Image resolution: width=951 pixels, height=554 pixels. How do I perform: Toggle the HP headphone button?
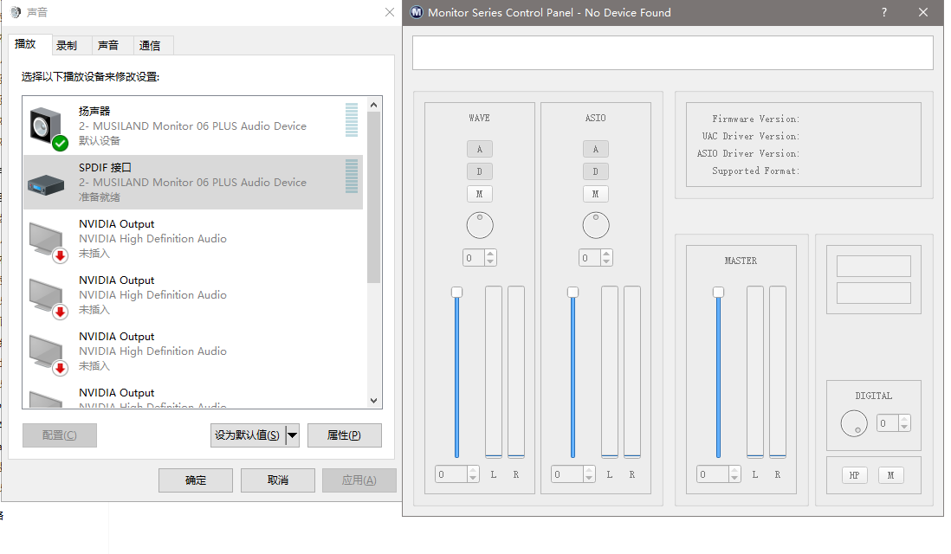pyautogui.click(x=854, y=475)
